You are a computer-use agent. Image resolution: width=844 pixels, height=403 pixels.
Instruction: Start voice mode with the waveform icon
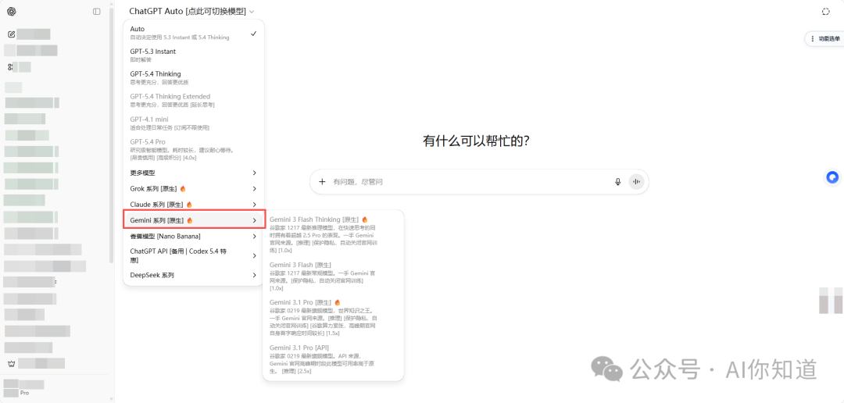coord(636,182)
